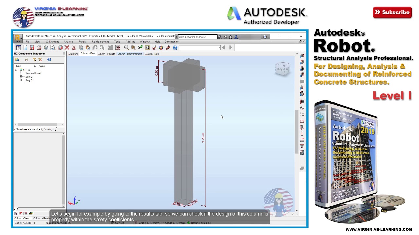Click the Cut scissors icon
The height and width of the screenshot is (235, 419).
coord(74,48)
